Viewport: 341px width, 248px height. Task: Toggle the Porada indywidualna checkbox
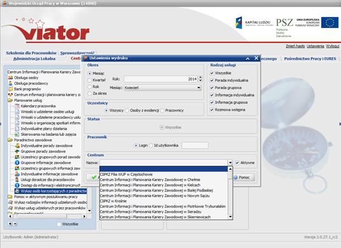(212, 80)
